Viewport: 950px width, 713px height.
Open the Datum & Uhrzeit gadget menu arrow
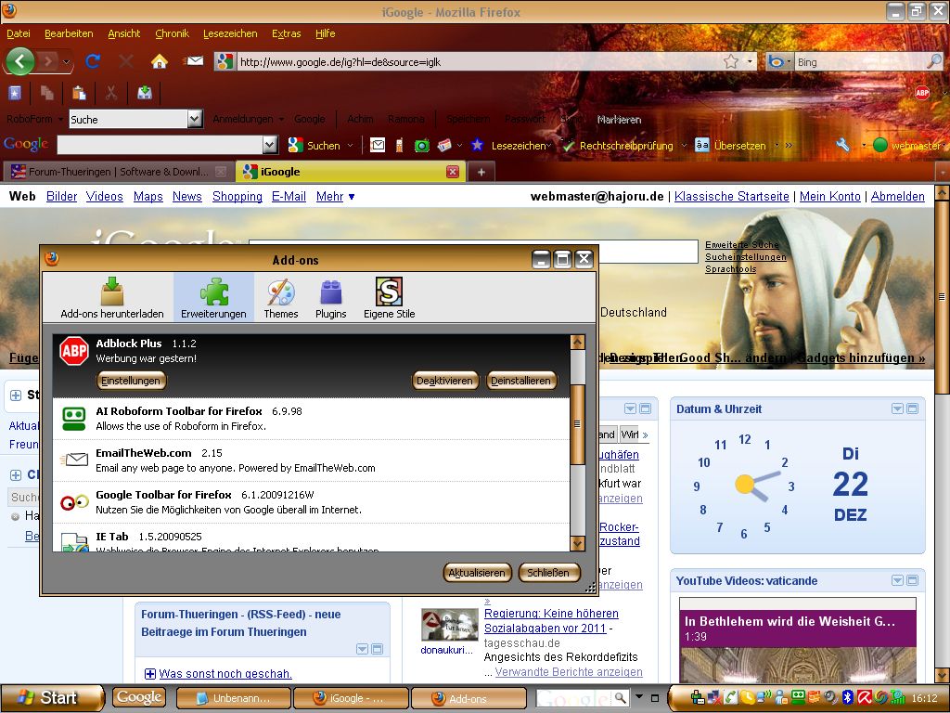(897, 408)
